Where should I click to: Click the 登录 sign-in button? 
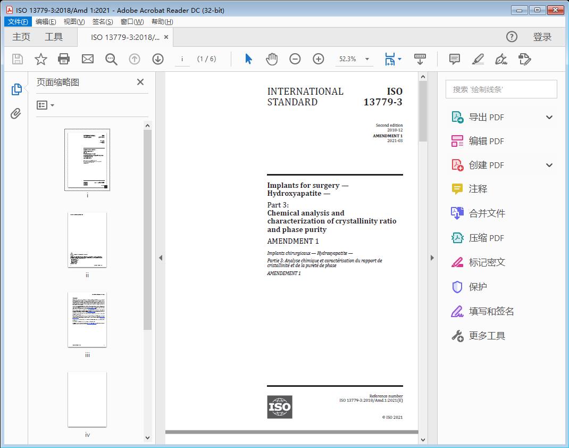(542, 37)
